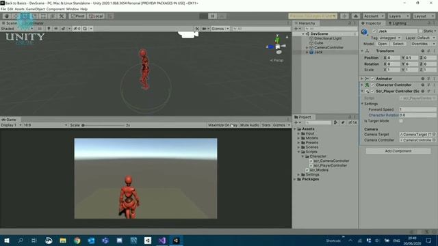Viewport: 438px width, 246px height.
Task: Enable the Target Mode checkbox
Action: click(401, 121)
